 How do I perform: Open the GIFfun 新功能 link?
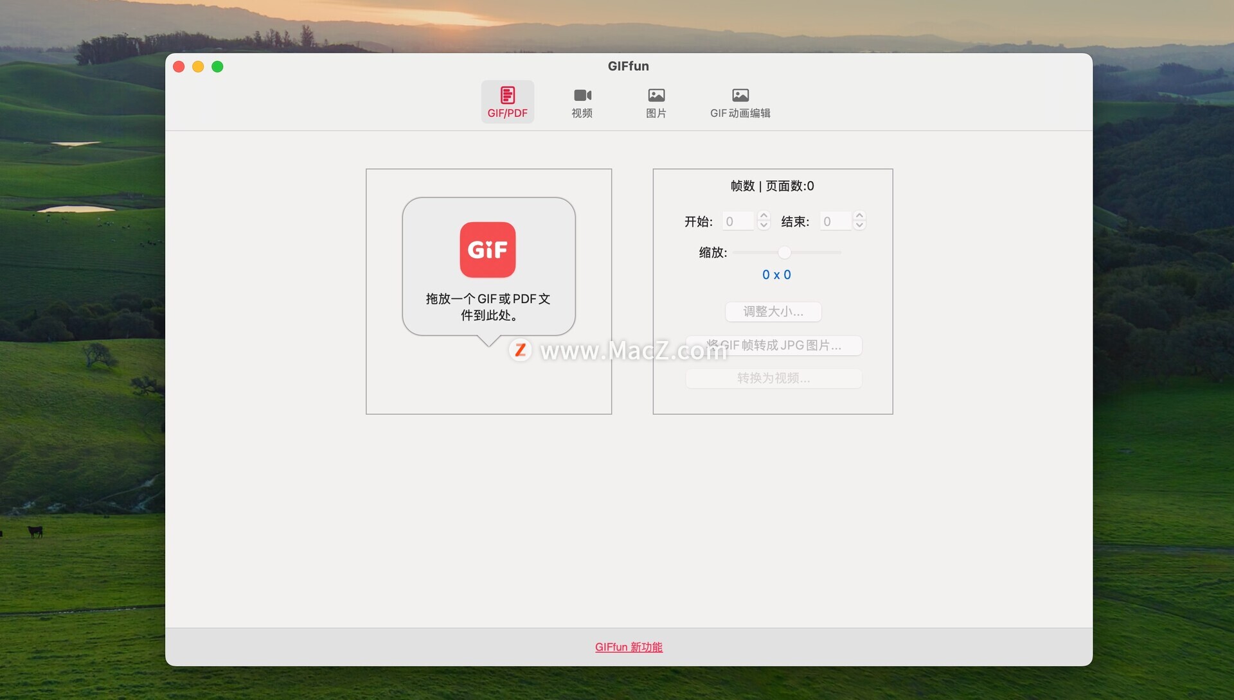[x=629, y=647]
